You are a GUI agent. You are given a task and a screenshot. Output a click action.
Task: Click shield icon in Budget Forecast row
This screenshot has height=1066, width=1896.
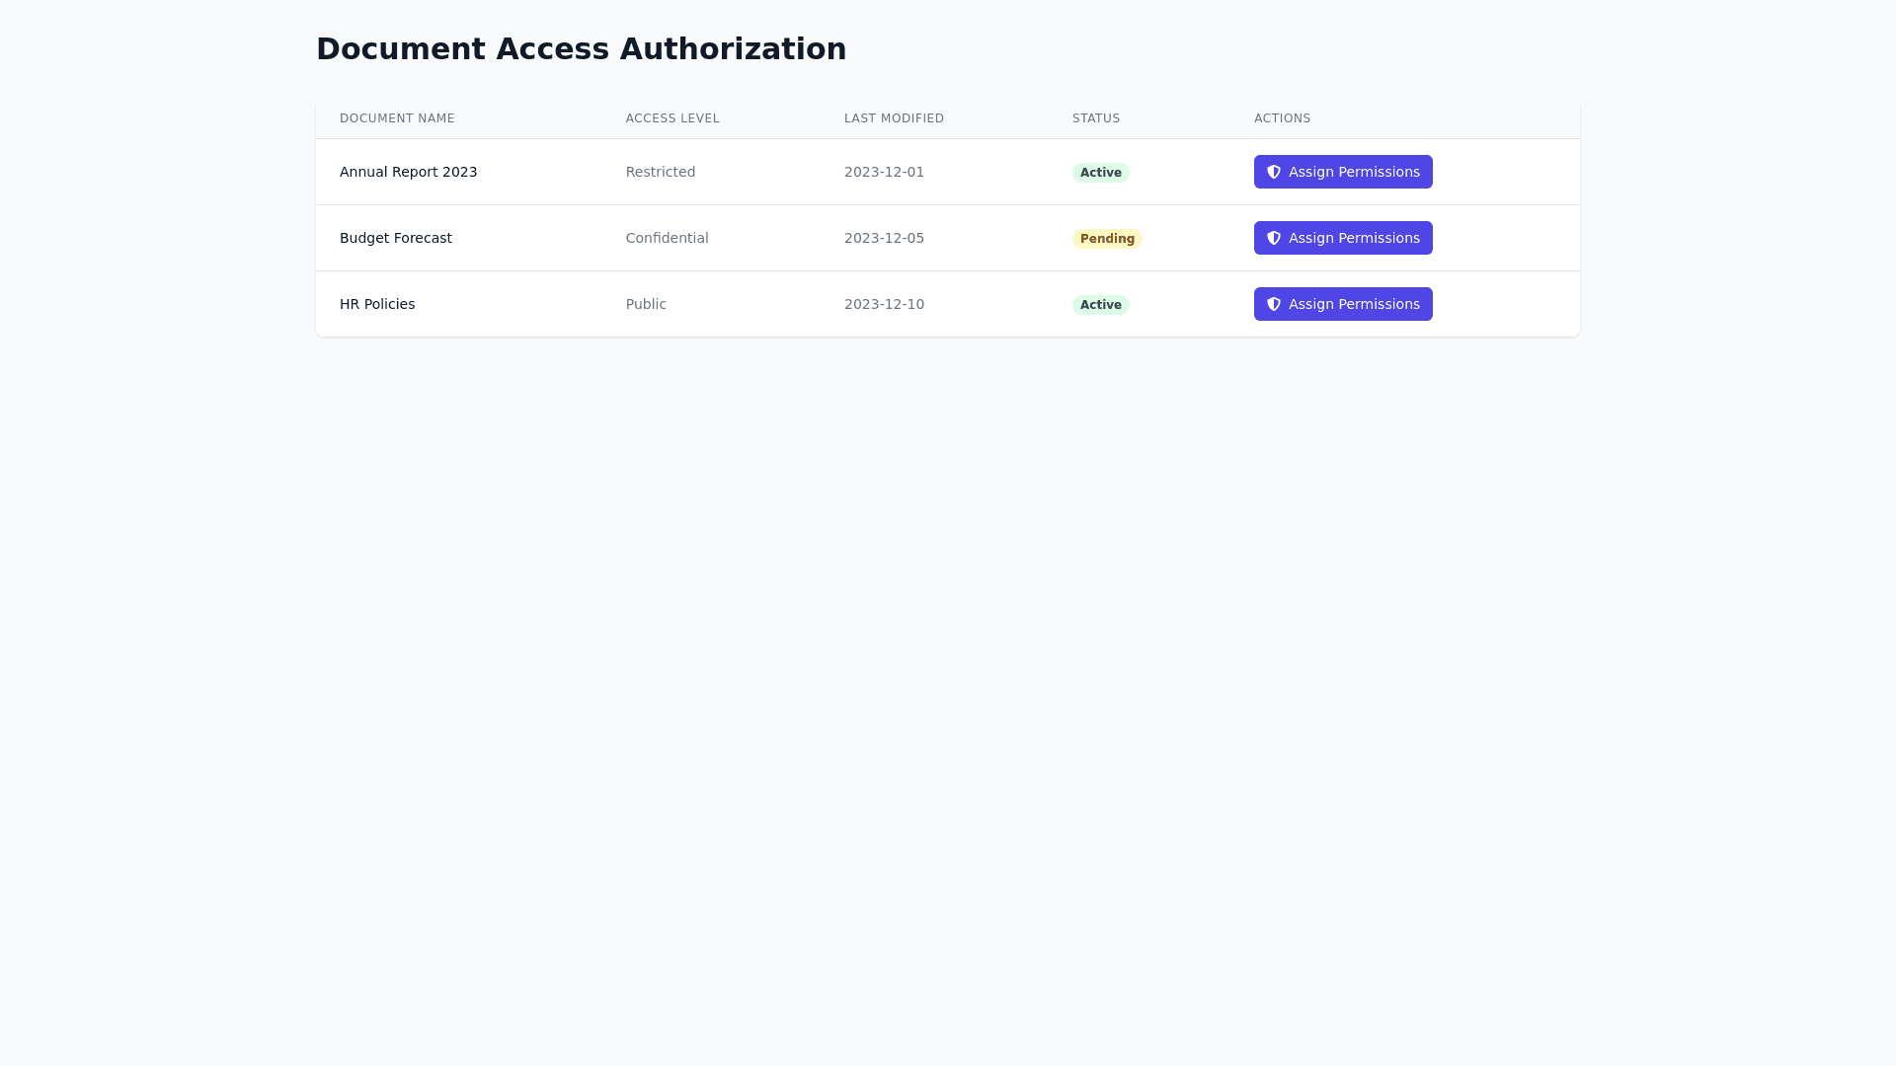[1274, 238]
